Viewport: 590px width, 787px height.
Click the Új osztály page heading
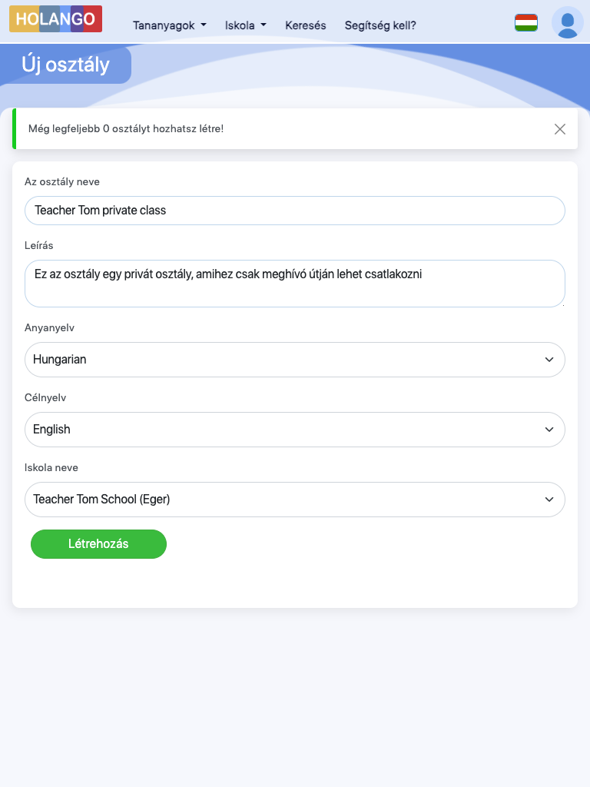pyautogui.click(x=66, y=65)
